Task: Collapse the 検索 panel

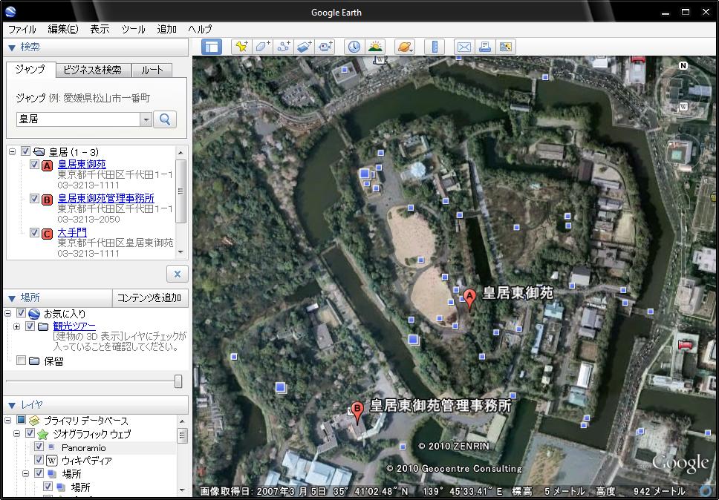Action: coord(12,47)
